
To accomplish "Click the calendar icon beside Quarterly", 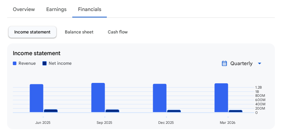I will point(224,63).
